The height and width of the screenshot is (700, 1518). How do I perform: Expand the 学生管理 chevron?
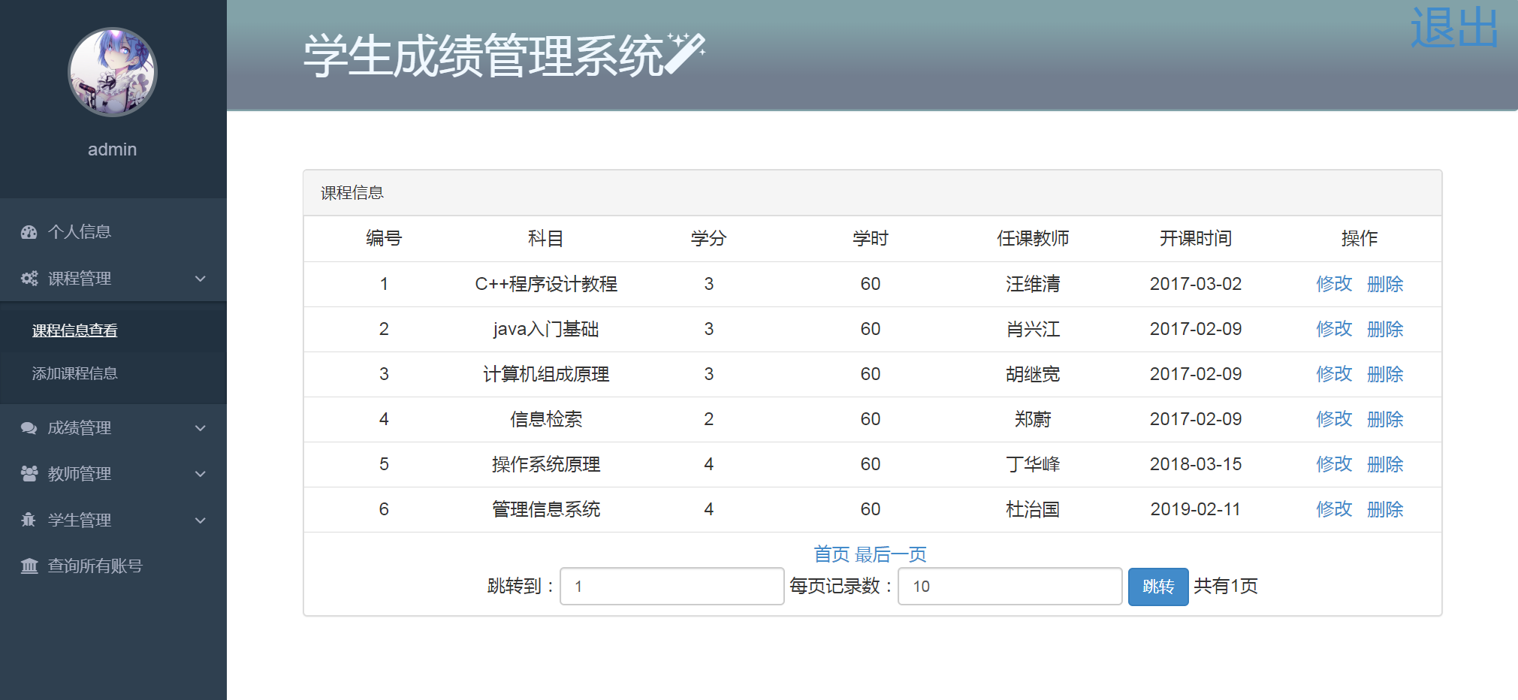(x=201, y=520)
